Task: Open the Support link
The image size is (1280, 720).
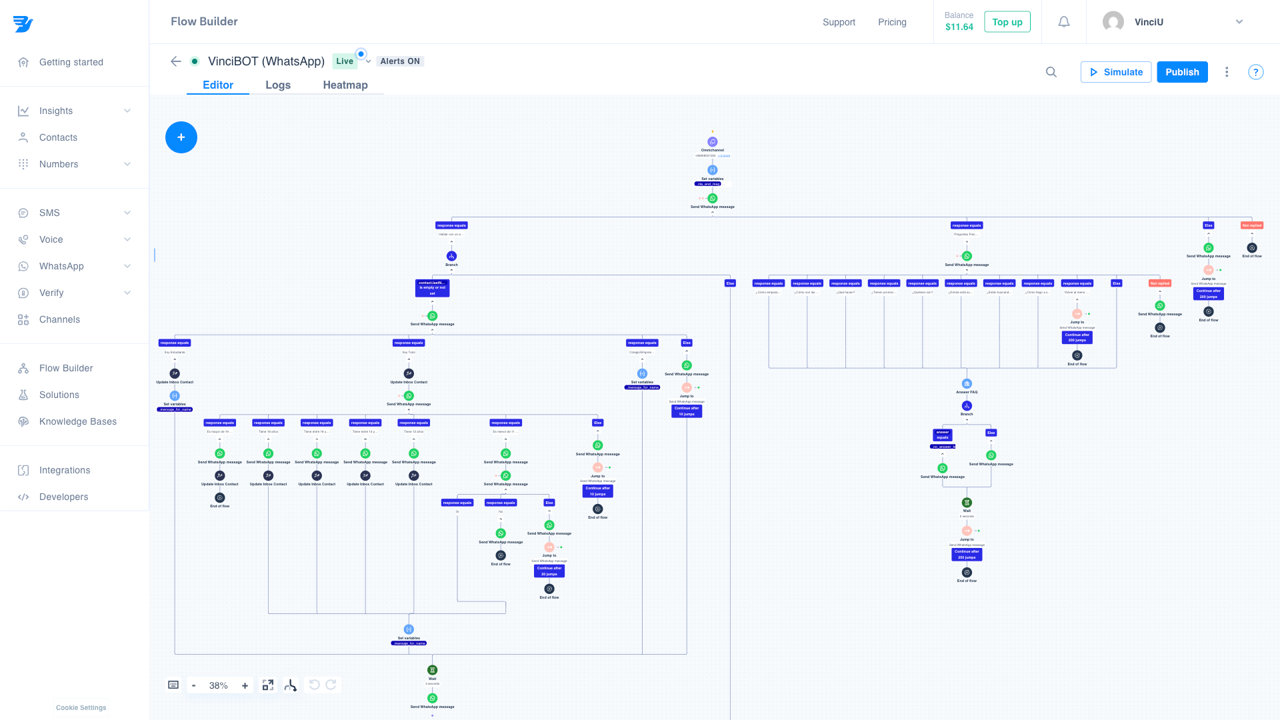Action: coord(839,22)
